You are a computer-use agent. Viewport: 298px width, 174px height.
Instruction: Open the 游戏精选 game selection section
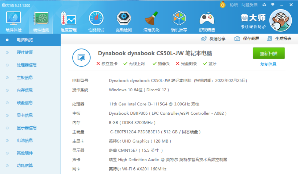207,20
